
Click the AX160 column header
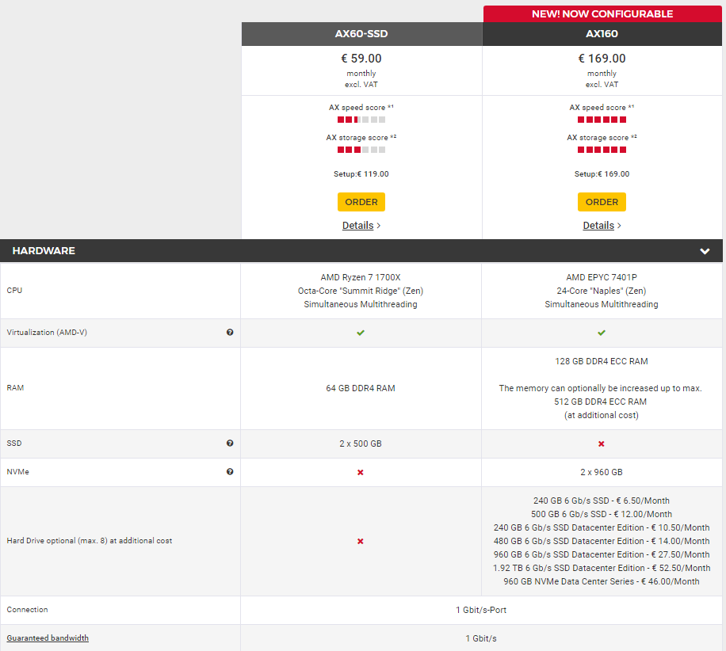(x=602, y=34)
